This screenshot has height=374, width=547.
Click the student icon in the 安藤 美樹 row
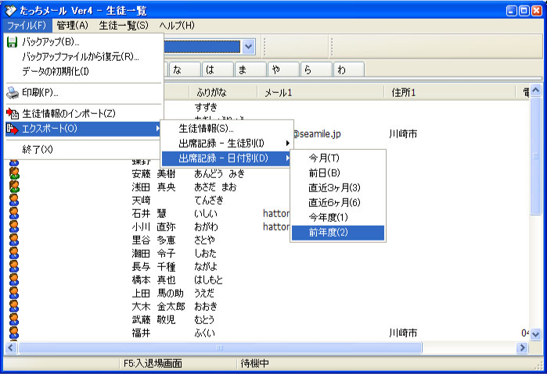click(x=13, y=173)
